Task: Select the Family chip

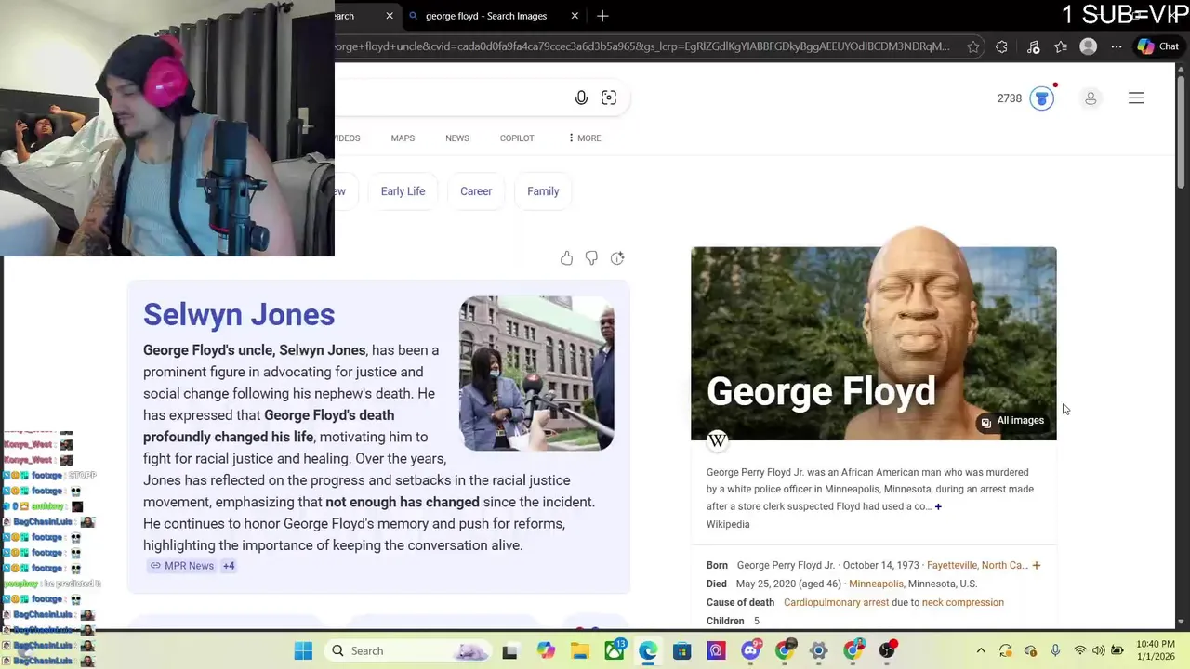Action: coord(543,191)
